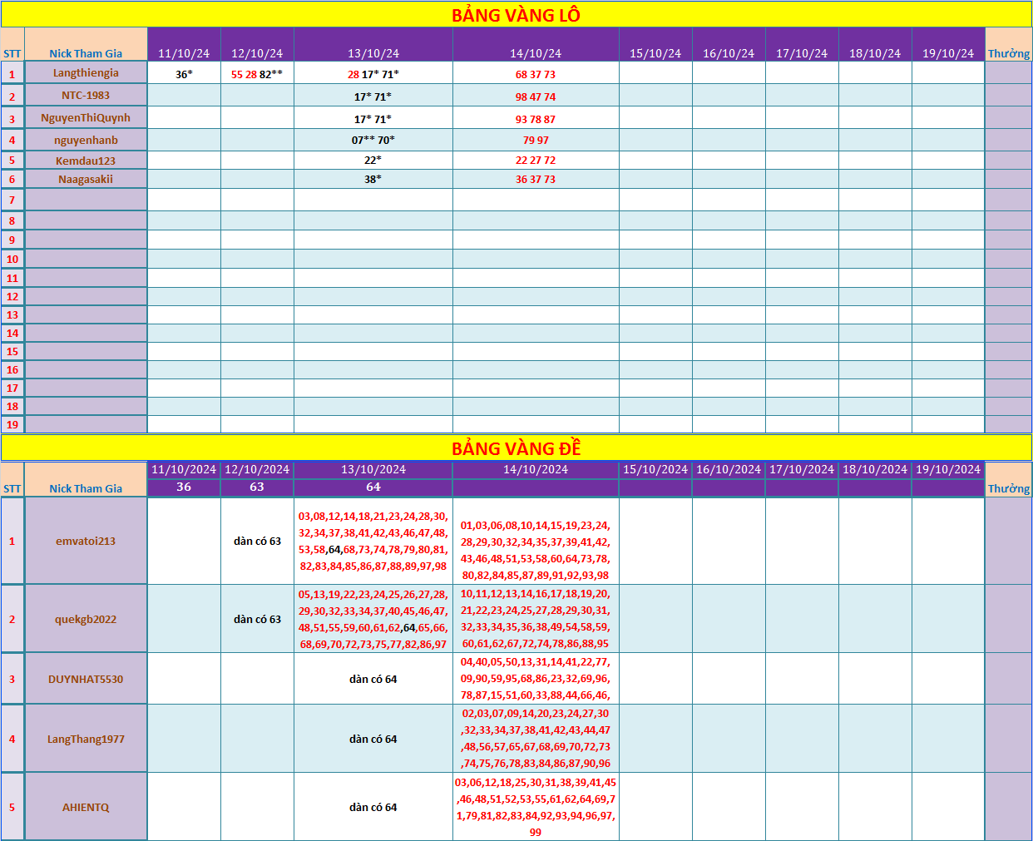Viewport: 1033px width, 841px height.
Task: Select 'dàn có 63' in emvatoi213 row
Action: [257, 541]
